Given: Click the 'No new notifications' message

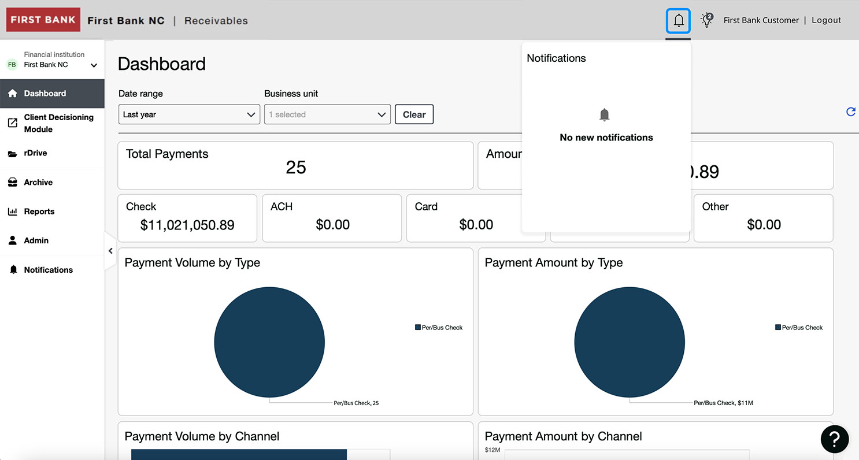Looking at the screenshot, I should click(606, 138).
